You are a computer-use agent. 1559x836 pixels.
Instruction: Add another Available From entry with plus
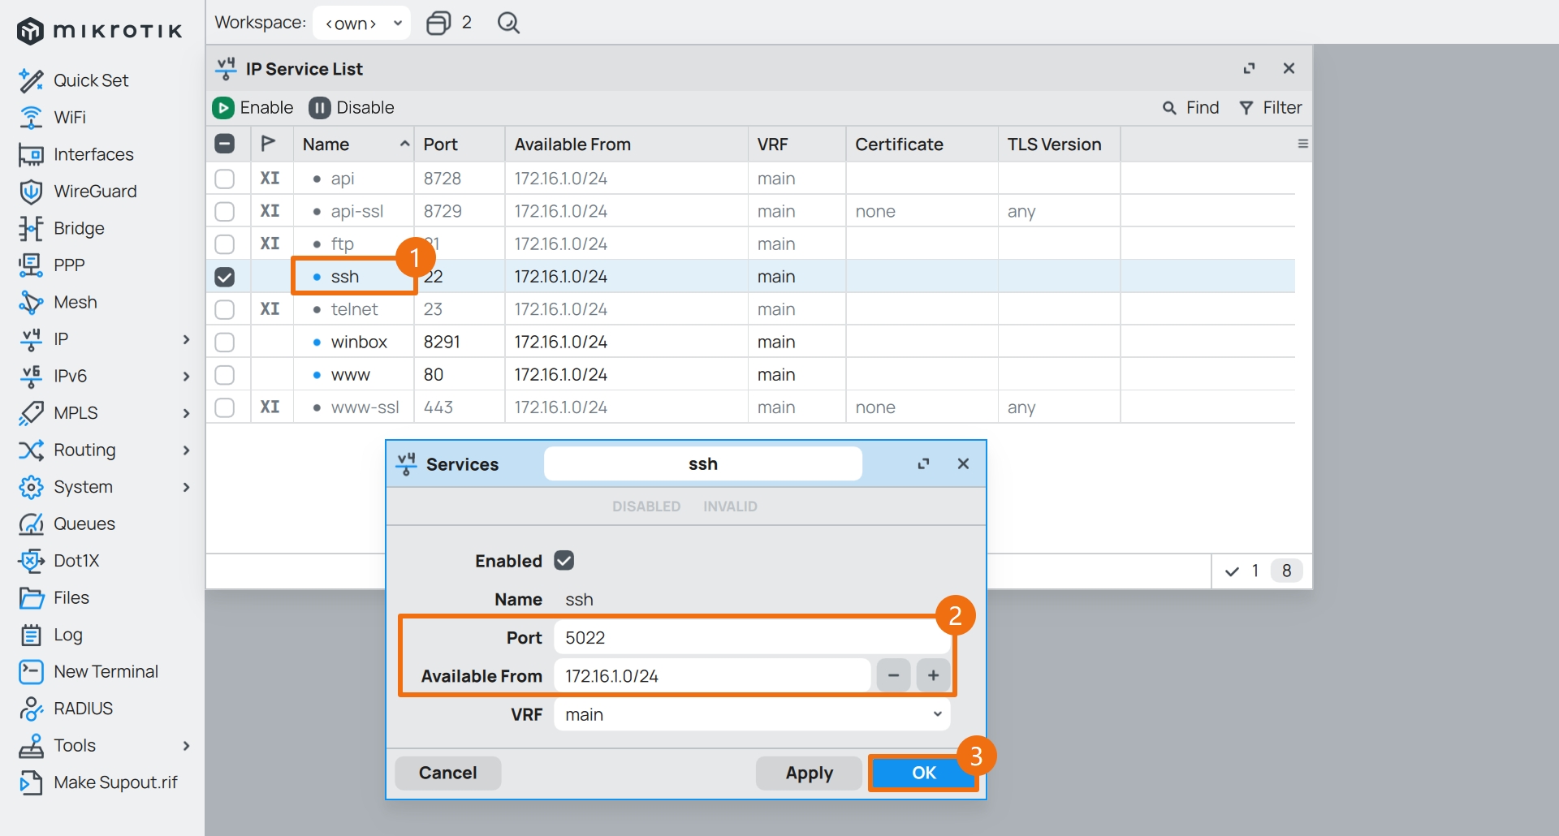click(x=934, y=675)
